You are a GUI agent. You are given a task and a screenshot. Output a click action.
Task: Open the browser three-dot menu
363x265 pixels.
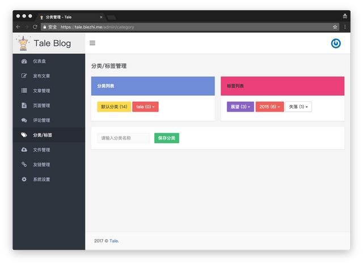coord(345,27)
